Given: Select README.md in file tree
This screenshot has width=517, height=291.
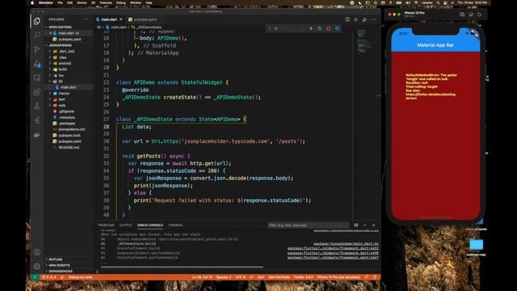Looking at the screenshot, I should point(69,147).
